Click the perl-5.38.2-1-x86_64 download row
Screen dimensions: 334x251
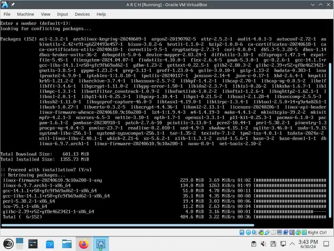[164, 201]
